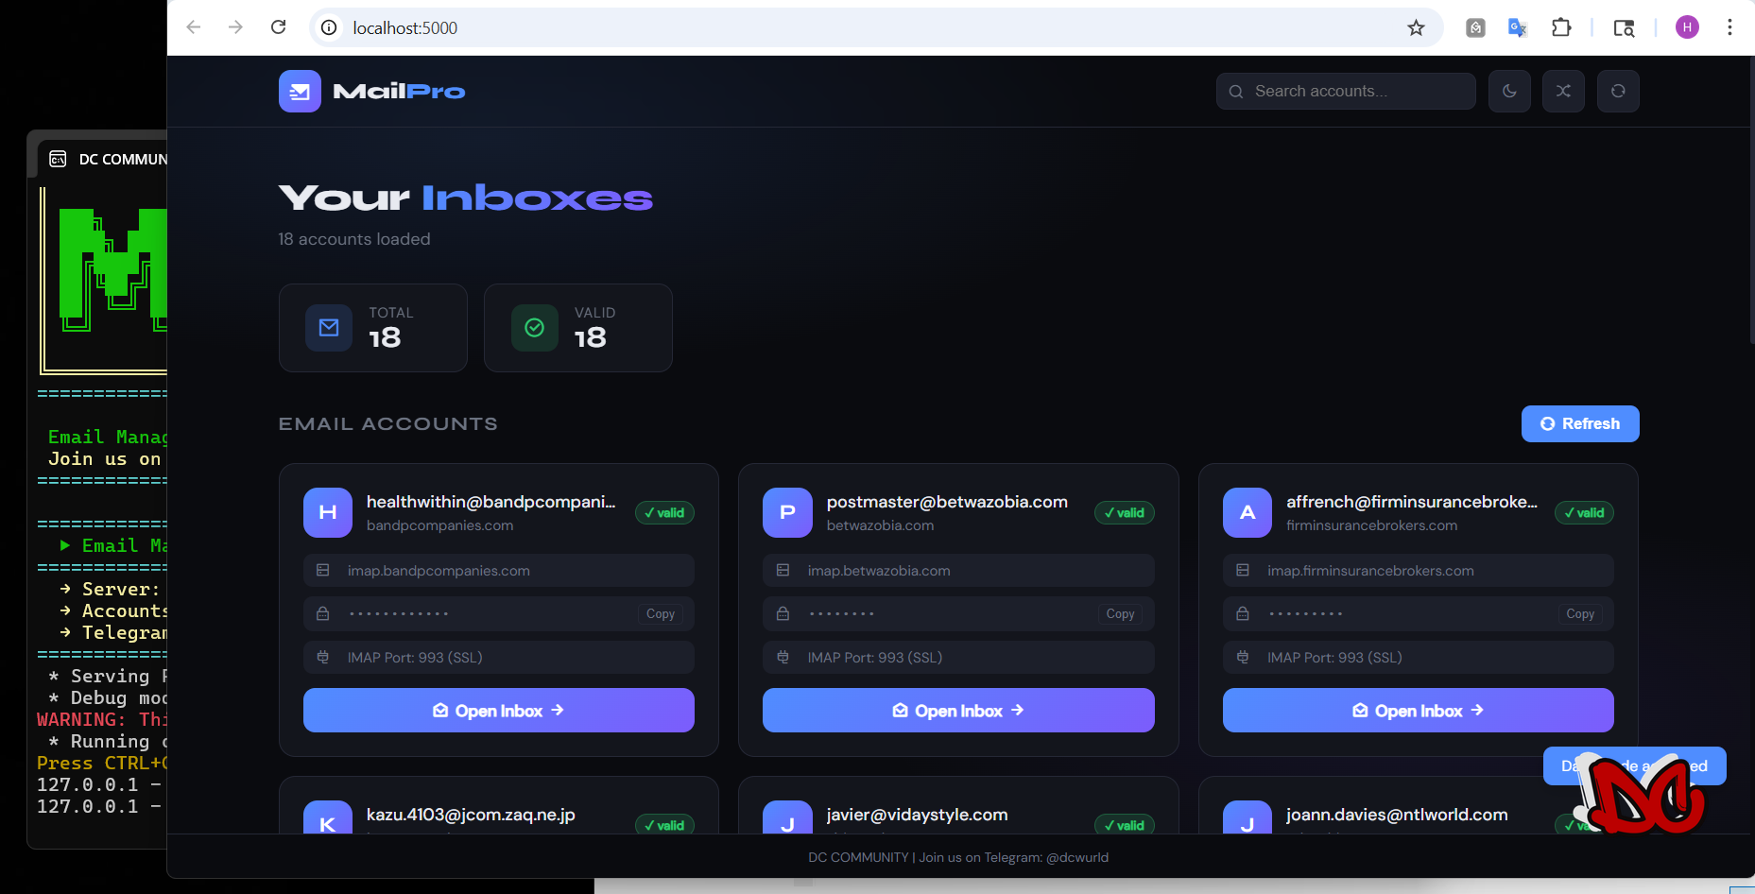
Task: Click the Google Translate extension icon
Action: click(1518, 27)
